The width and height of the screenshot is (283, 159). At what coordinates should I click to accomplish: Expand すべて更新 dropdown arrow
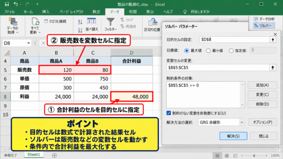tap(39, 32)
